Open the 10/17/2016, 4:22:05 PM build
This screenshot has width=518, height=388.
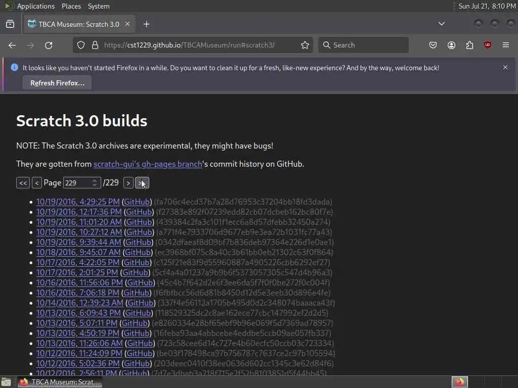77,262
